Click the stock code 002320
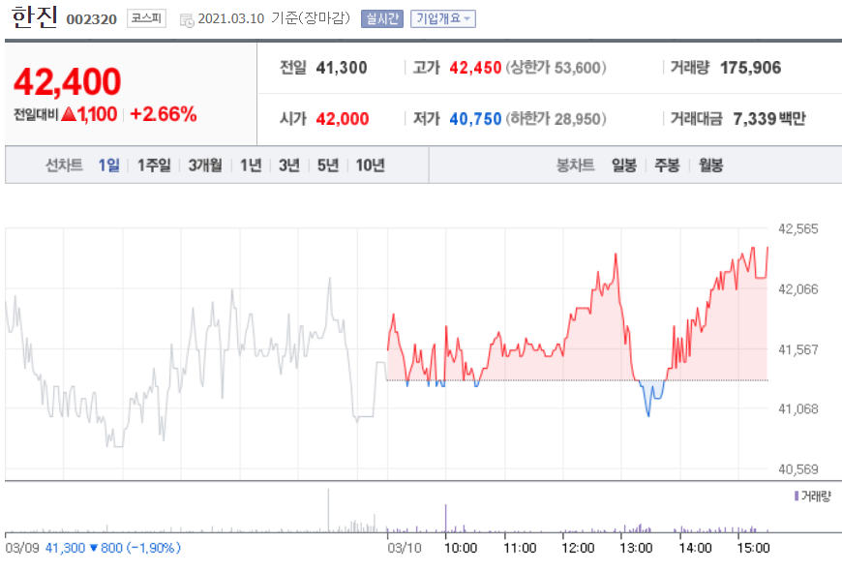Viewport: 842px width, 572px height. point(91,19)
